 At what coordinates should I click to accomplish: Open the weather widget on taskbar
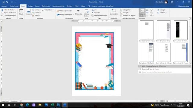[x=160, y=105]
